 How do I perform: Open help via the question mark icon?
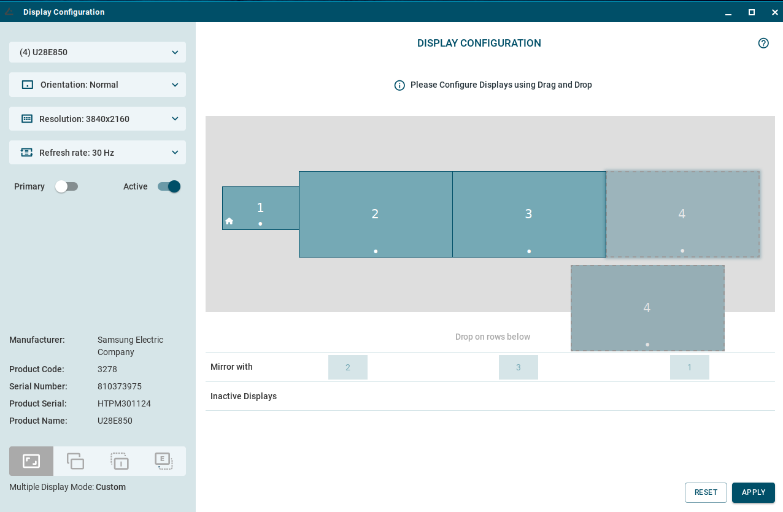763,43
